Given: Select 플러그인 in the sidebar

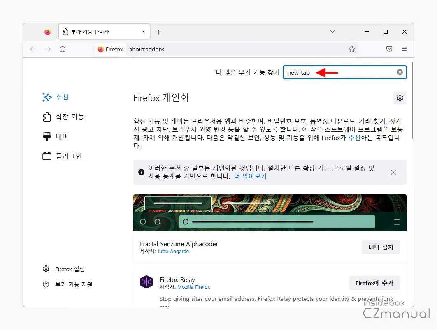Looking at the screenshot, I should (62, 156).
